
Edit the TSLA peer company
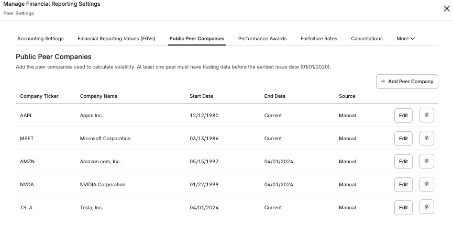pos(403,208)
